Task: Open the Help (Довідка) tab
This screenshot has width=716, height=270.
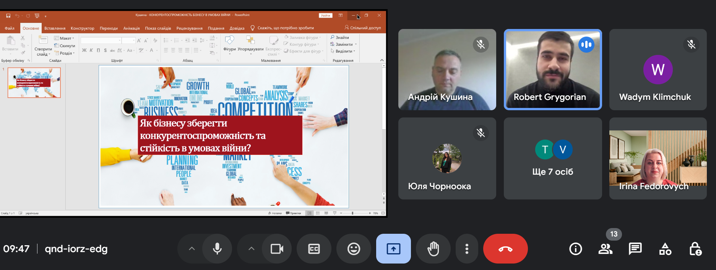Action: tap(237, 28)
